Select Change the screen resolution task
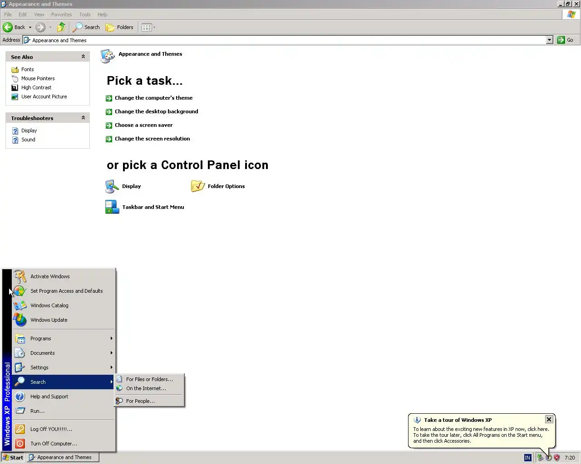Screen dimensions: 581x464 pos(153,139)
